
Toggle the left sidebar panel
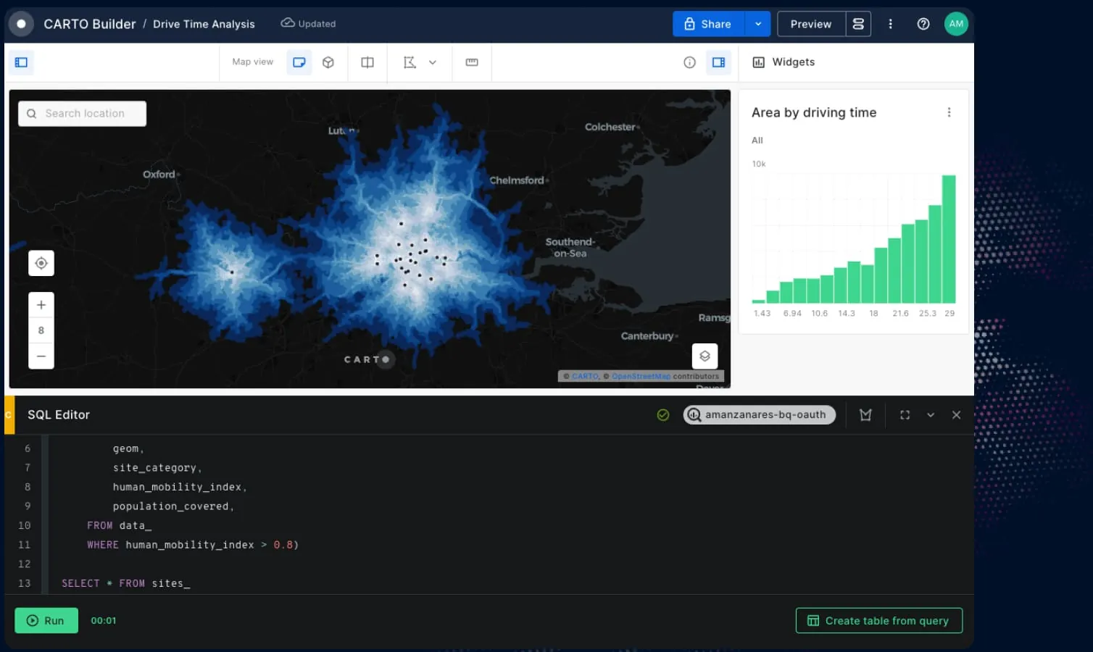click(x=21, y=62)
